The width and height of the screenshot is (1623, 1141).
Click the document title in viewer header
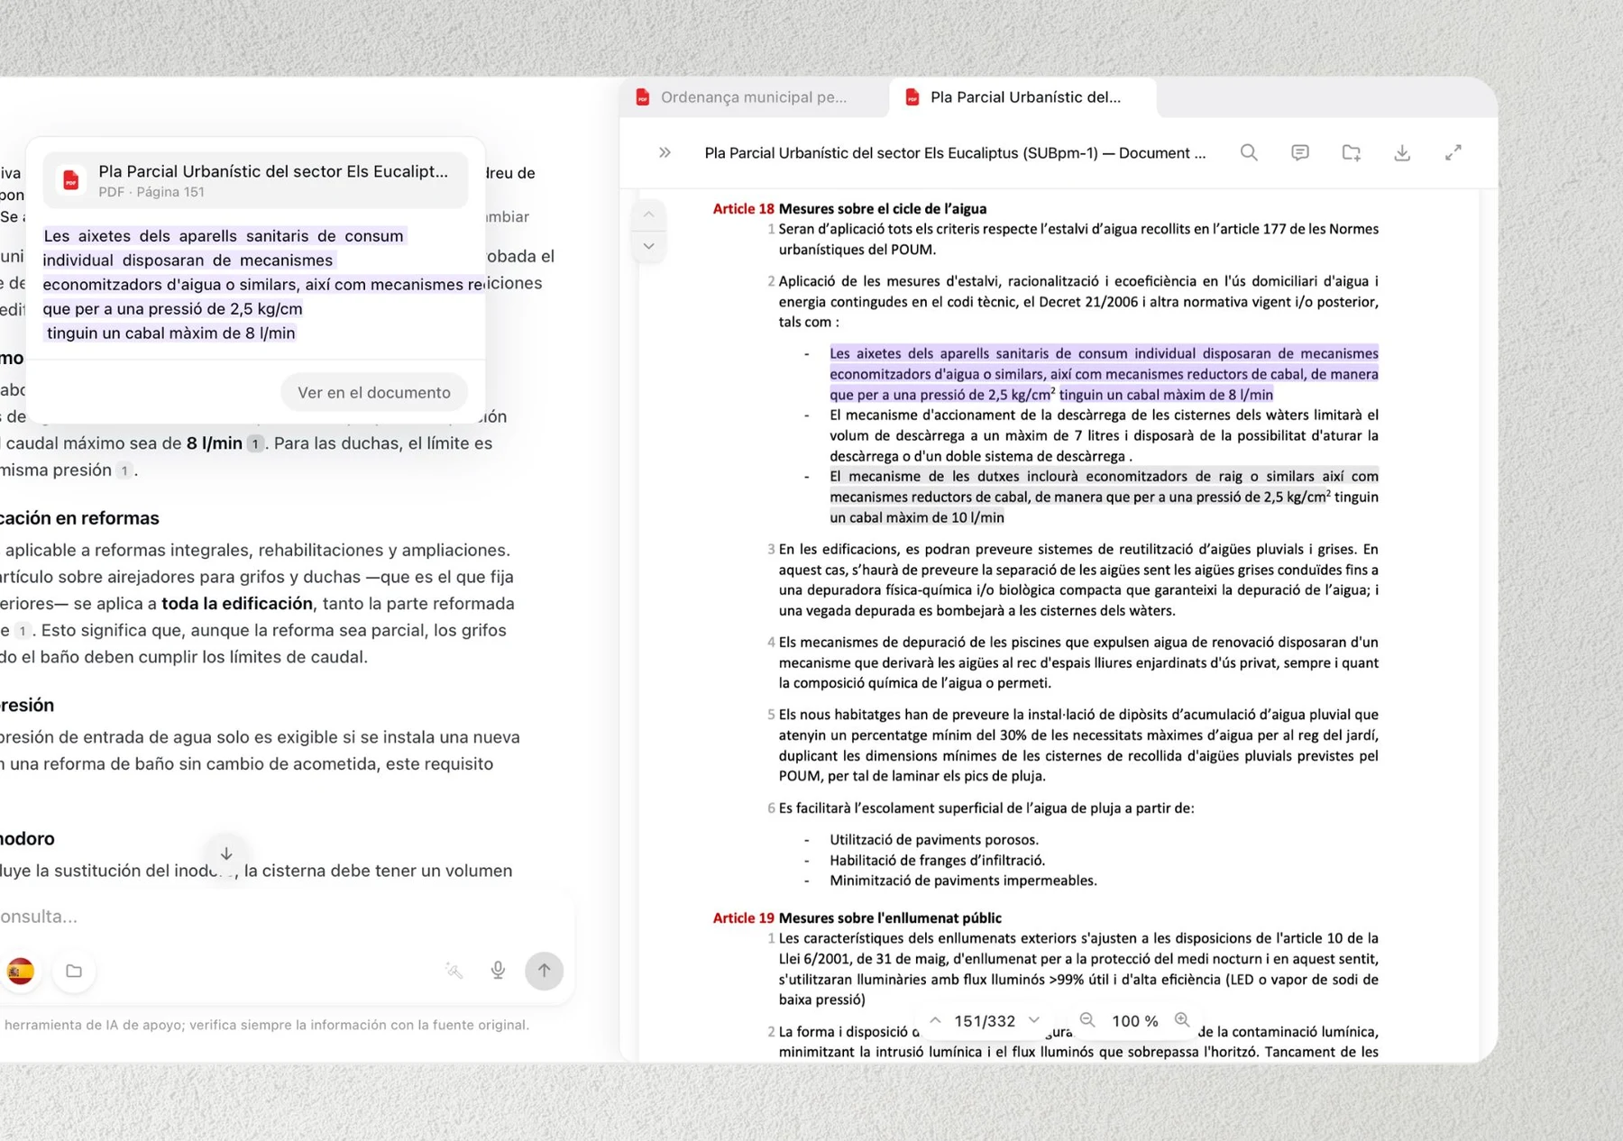click(x=955, y=153)
